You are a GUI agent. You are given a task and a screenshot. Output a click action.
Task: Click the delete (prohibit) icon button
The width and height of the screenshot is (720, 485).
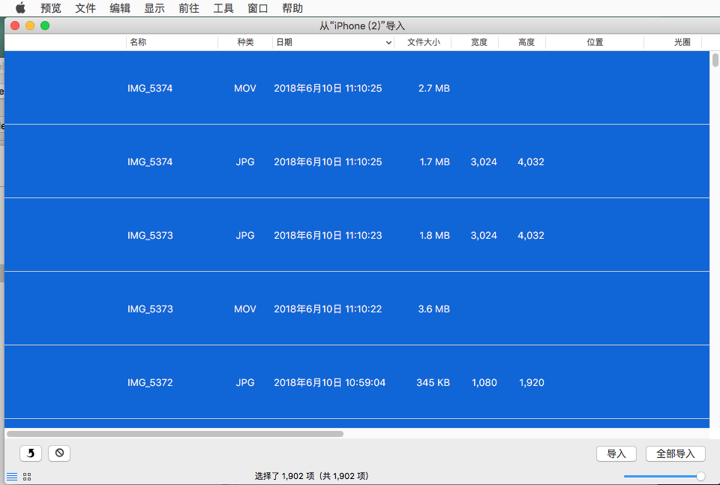(59, 453)
